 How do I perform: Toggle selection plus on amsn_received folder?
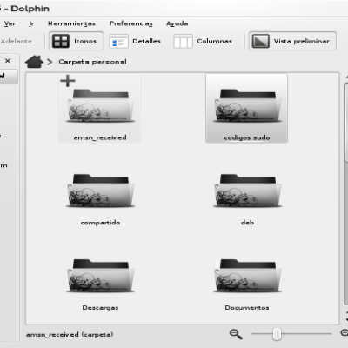click(68, 81)
